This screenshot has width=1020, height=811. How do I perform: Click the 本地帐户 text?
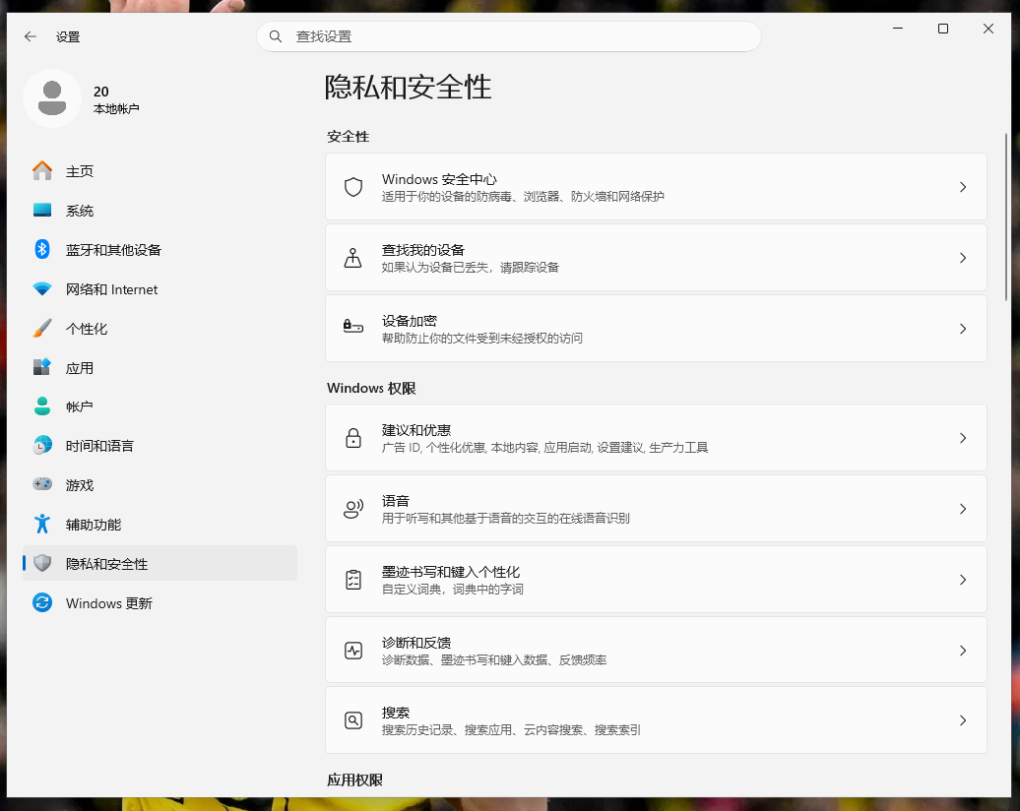click(x=116, y=108)
